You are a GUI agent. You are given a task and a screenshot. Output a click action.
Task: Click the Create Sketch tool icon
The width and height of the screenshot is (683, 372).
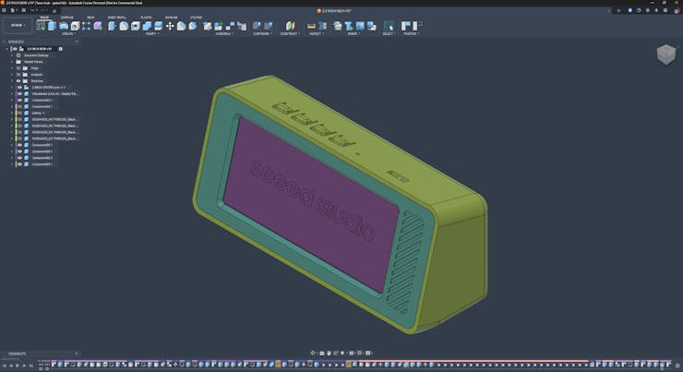point(41,26)
